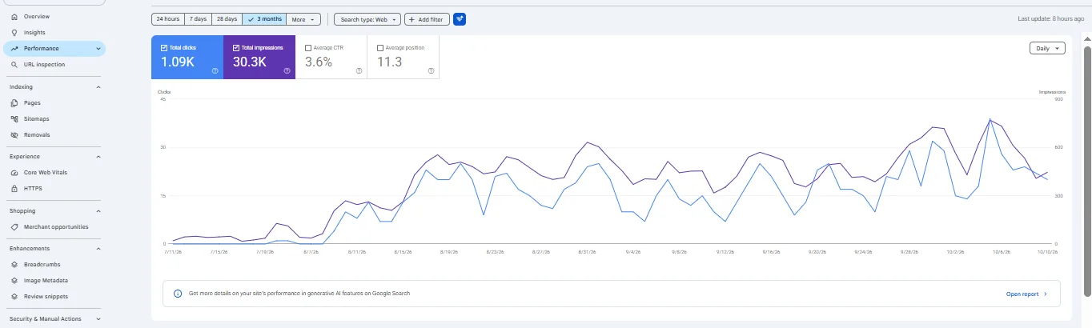This screenshot has height=328, width=1092.
Task: Select the 28 days date range
Action: (227, 18)
